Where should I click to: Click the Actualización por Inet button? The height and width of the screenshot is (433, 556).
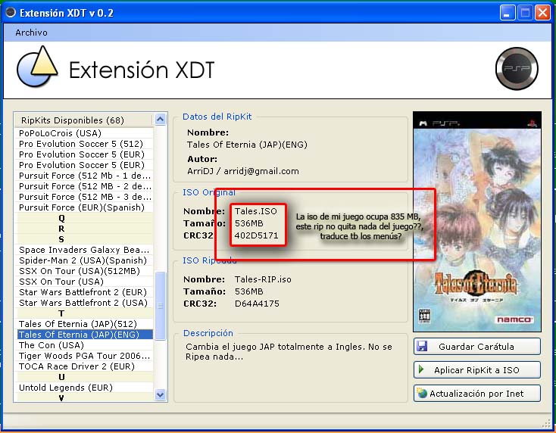(477, 394)
